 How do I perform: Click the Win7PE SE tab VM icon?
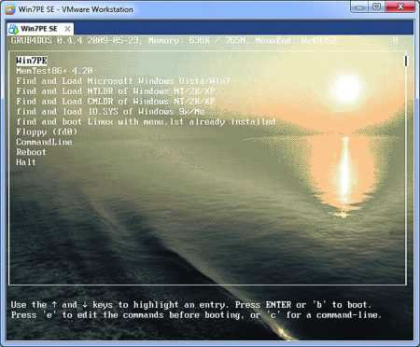(13, 29)
